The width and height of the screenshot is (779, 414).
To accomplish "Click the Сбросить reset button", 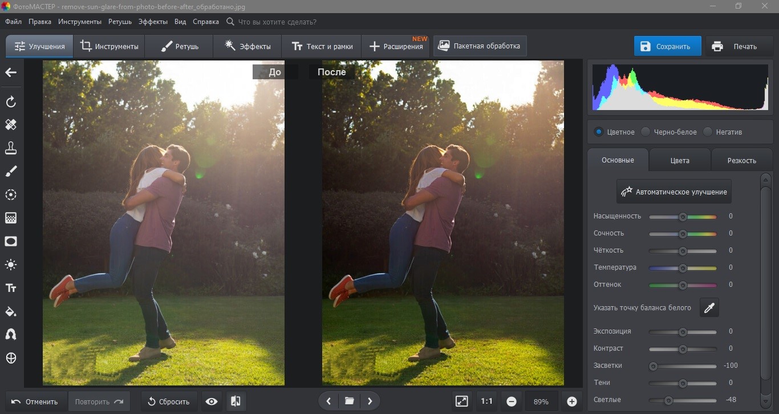I will click(x=169, y=401).
